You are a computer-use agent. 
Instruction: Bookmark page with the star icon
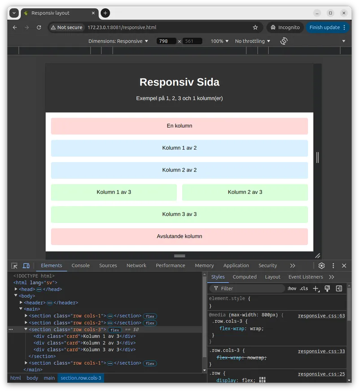(x=255, y=27)
